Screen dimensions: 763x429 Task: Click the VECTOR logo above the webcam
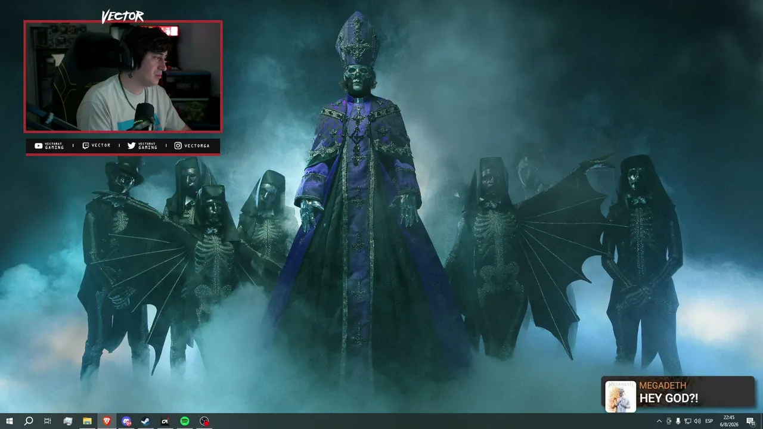point(123,16)
